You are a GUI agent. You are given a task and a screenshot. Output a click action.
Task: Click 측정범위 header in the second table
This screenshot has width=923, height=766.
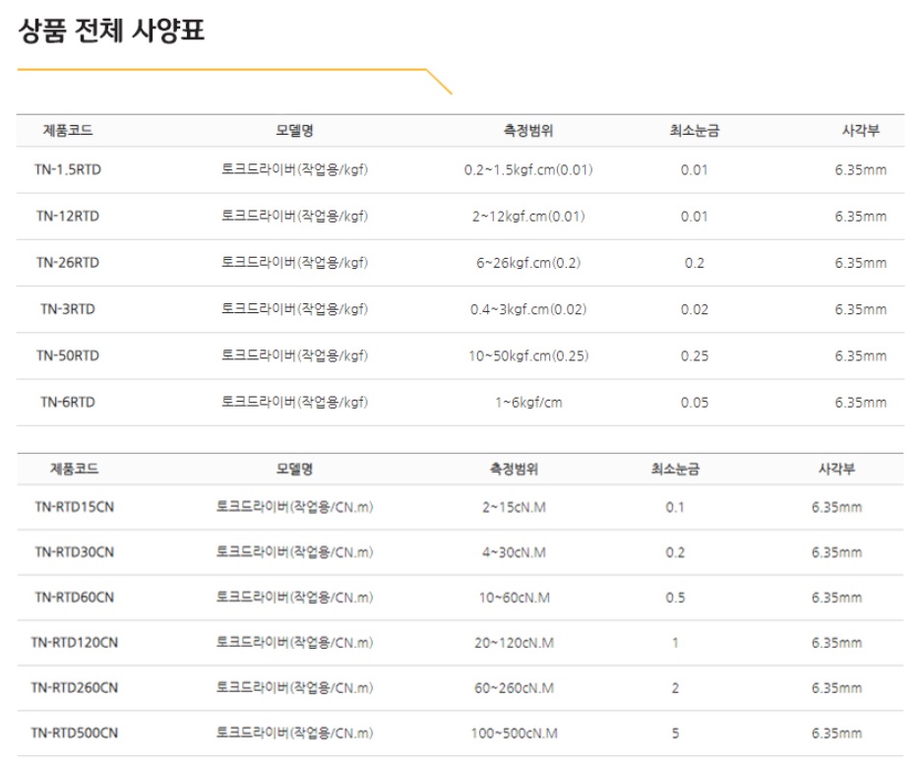(514, 469)
